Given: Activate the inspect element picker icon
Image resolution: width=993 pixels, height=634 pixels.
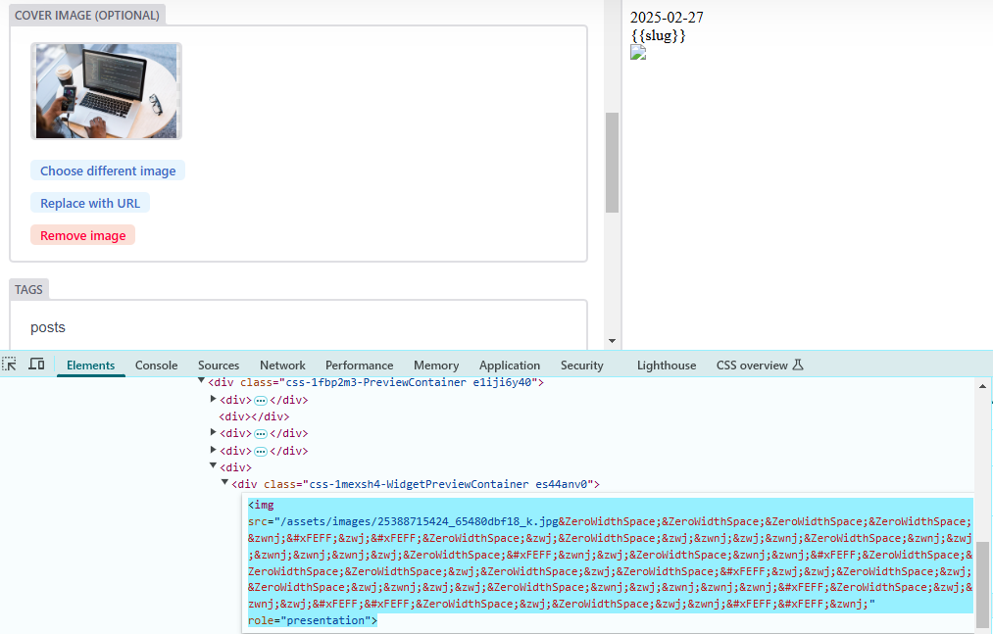Looking at the screenshot, I should 10,365.
